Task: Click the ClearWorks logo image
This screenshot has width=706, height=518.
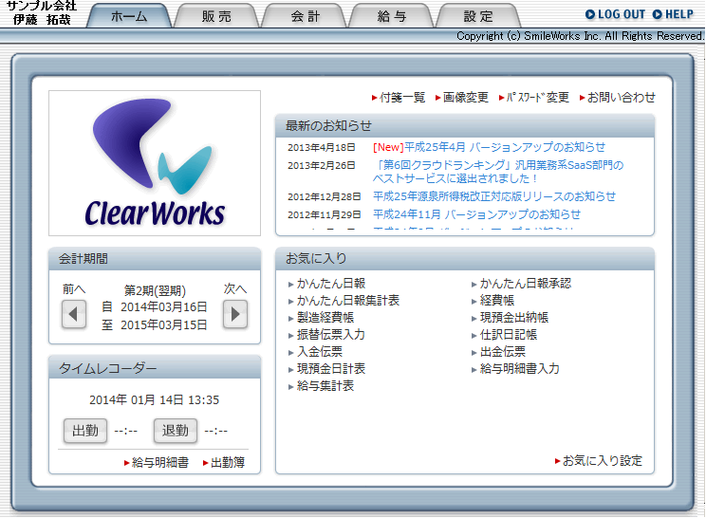Action: pyautogui.click(x=155, y=163)
